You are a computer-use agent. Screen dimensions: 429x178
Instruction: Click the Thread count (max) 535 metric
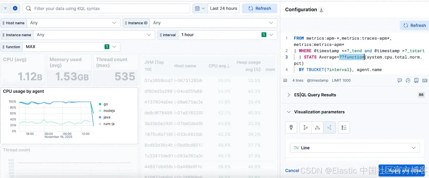pos(115,70)
